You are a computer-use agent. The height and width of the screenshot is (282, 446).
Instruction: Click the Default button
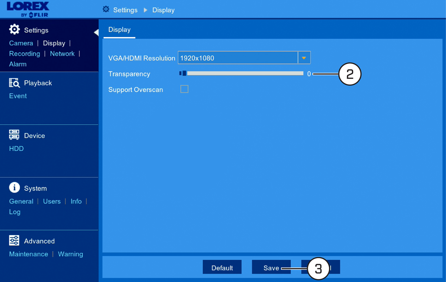point(222,268)
